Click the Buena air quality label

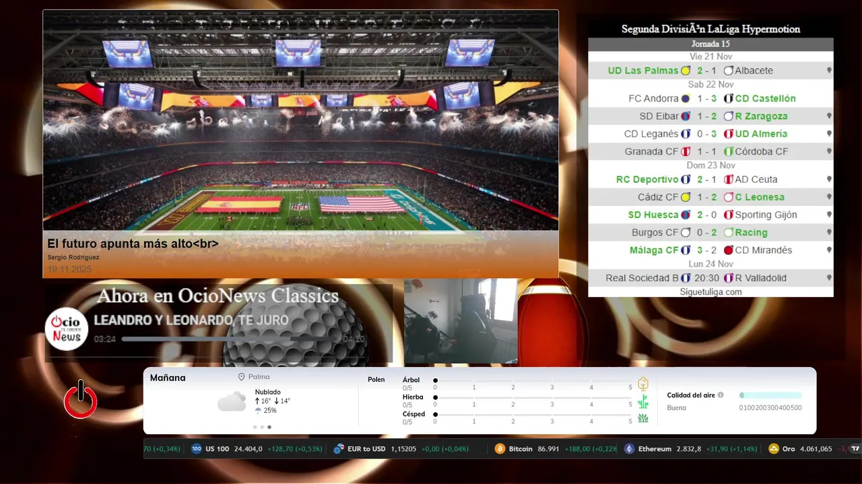tap(676, 408)
